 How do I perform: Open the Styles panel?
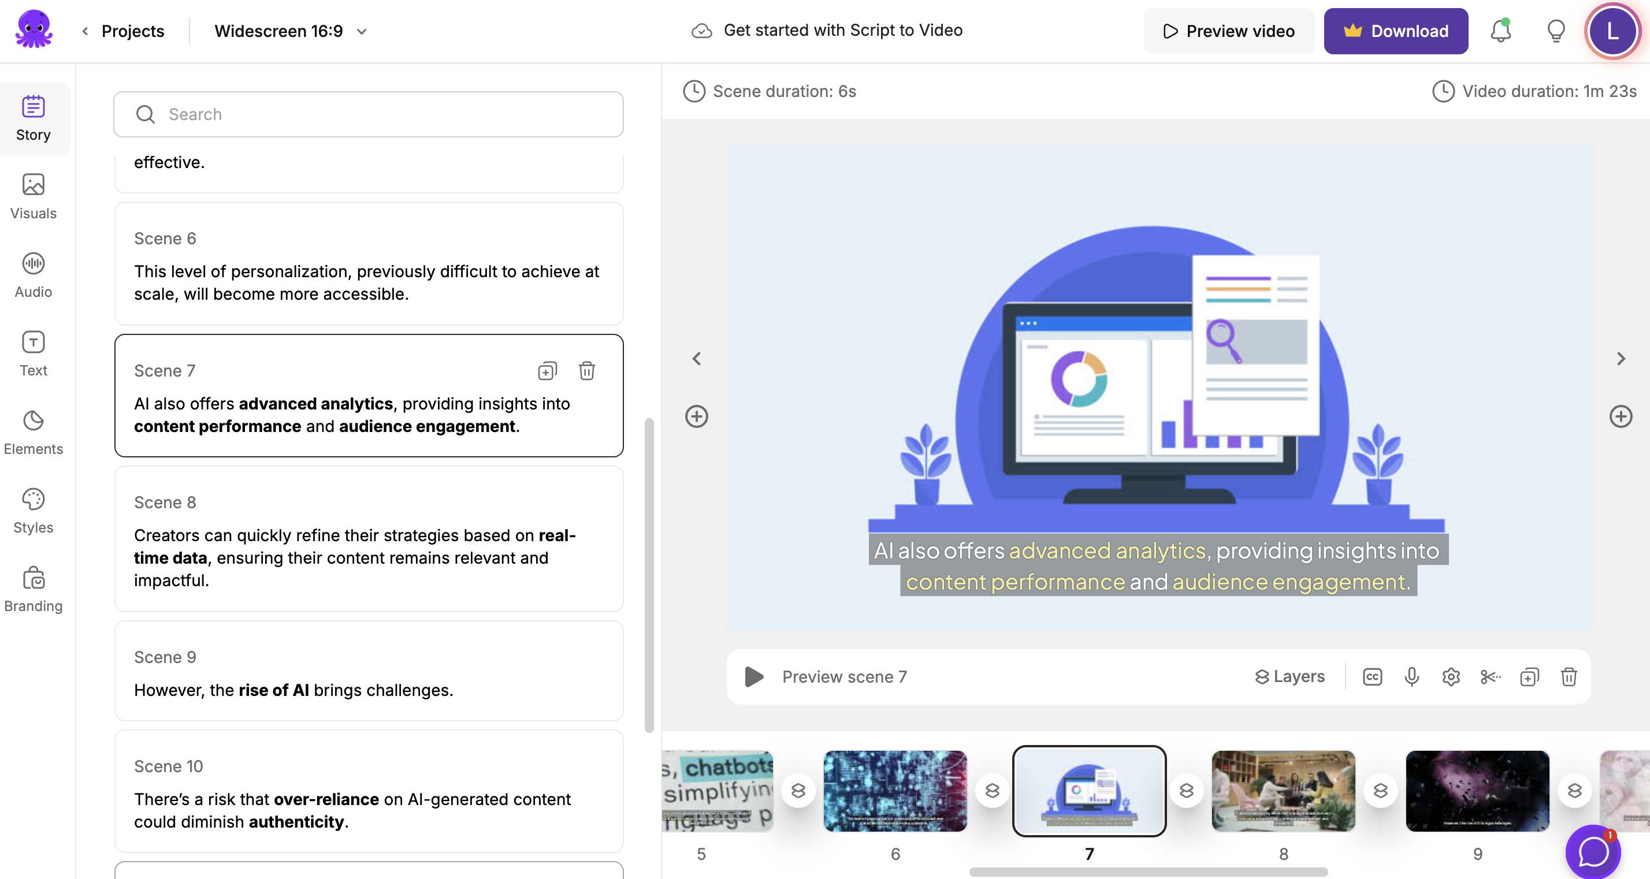33,510
